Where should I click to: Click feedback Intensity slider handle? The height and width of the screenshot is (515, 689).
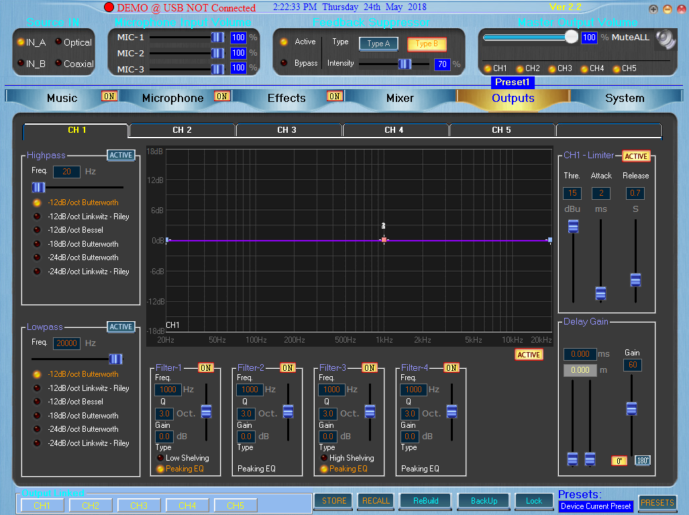click(405, 64)
